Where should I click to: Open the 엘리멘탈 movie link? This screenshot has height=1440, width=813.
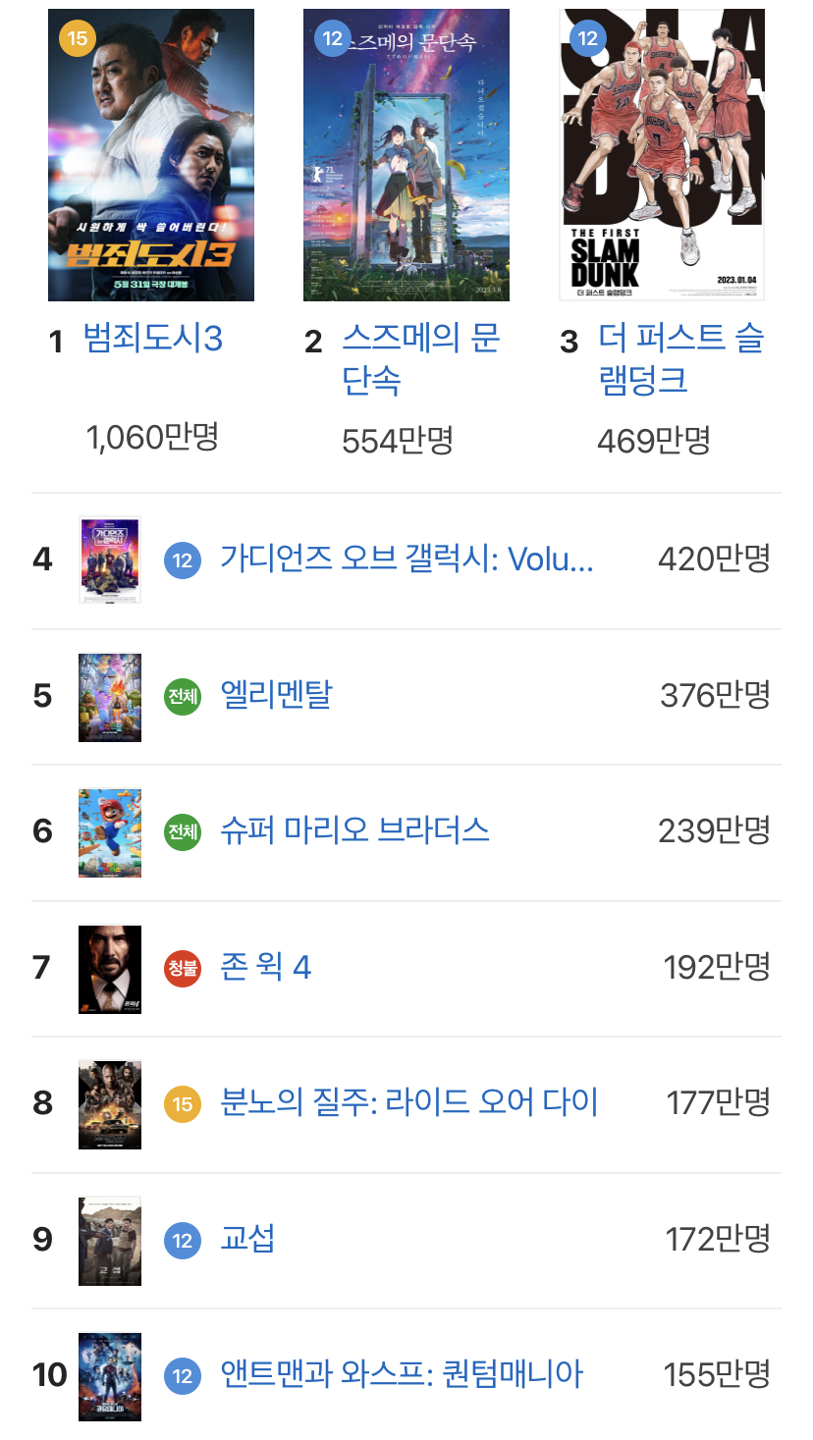276,695
